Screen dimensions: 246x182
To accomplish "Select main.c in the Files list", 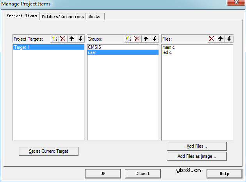I will coord(169,47).
